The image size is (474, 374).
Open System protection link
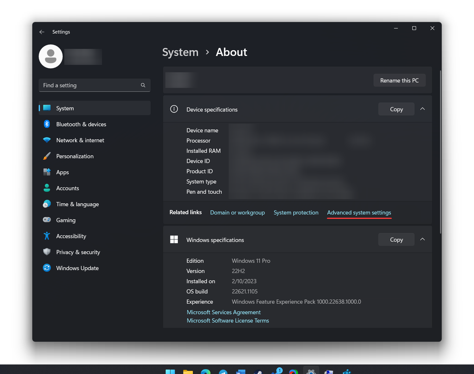pos(296,213)
